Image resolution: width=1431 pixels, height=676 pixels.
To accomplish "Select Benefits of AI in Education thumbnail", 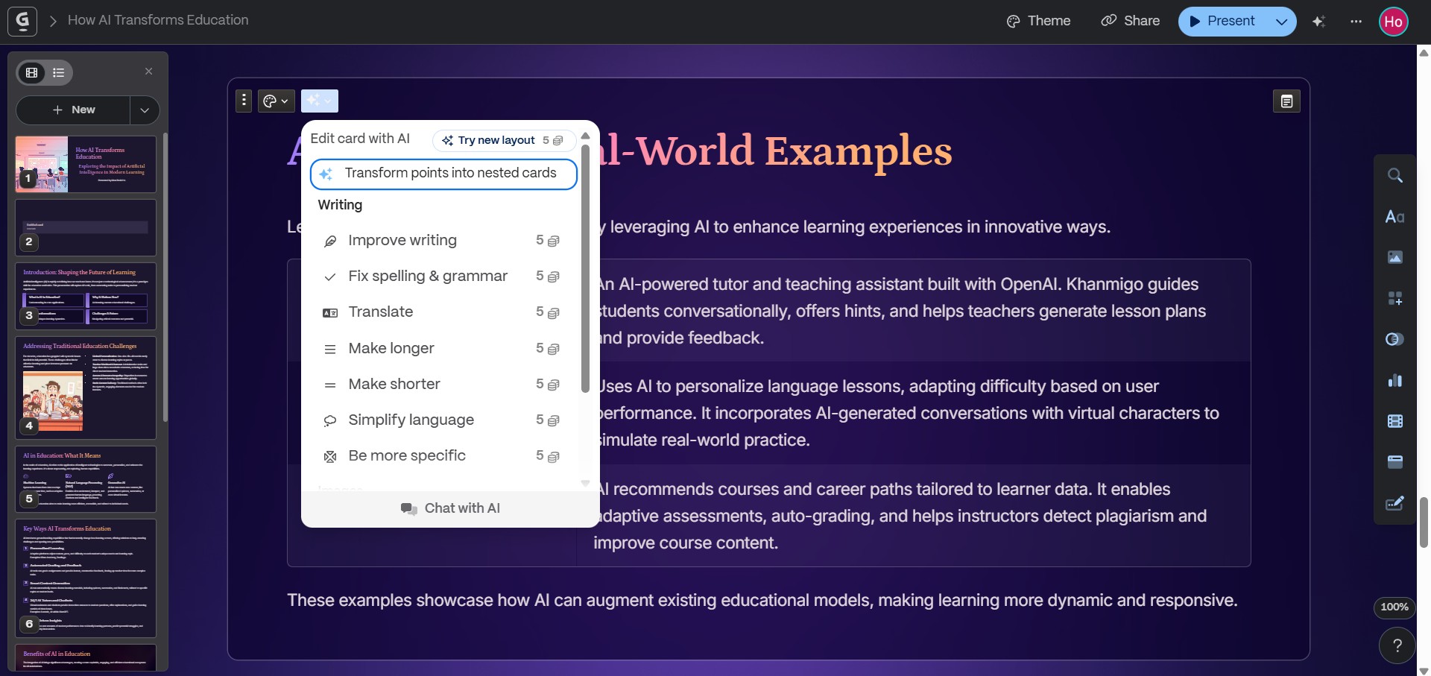I will point(86,658).
